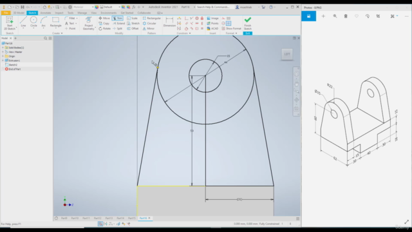Open Text tool dropdown arrow

point(76,23)
